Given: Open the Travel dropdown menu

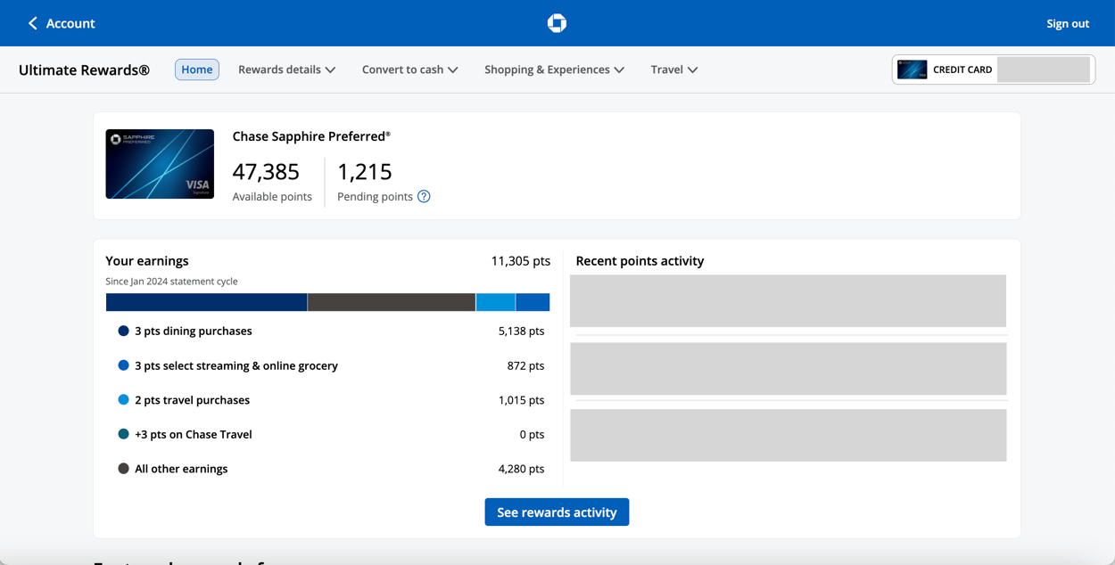Looking at the screenshot, I should pos(673,70).
